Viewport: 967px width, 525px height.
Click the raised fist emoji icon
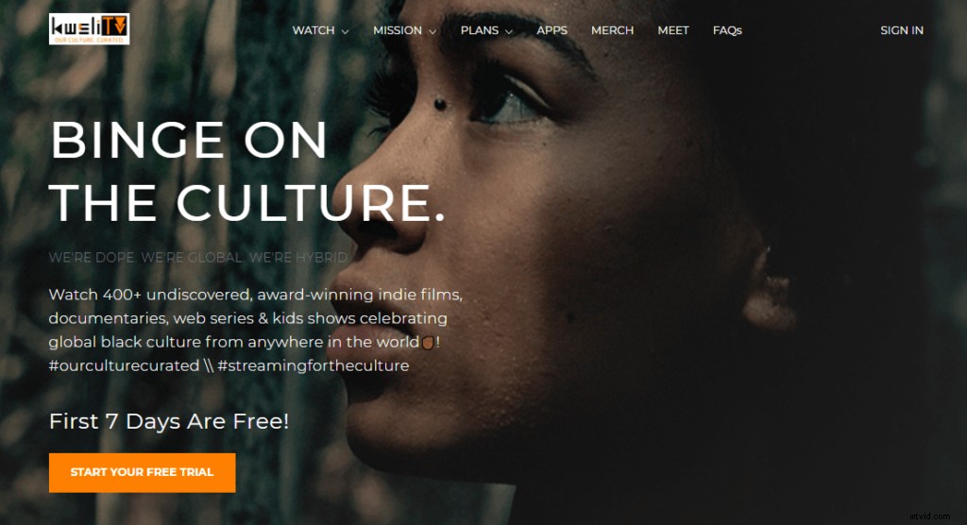[x=428, y=342]
